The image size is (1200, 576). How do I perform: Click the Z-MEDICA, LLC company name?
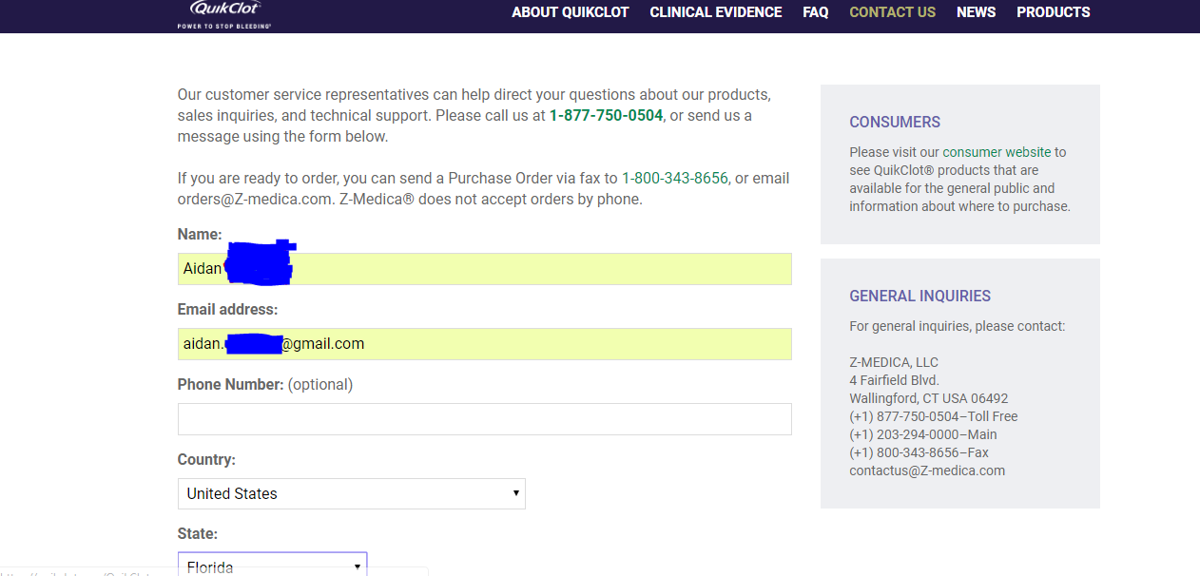(894, 362)
